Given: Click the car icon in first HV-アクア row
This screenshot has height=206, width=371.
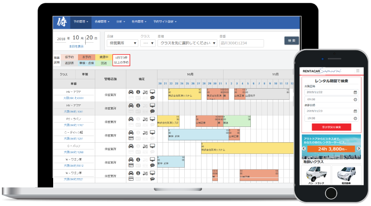Looking at the screenshot, I should pos(131,92).
